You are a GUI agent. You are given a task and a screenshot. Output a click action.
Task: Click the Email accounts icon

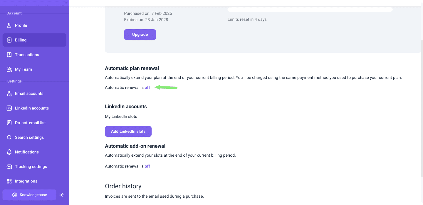click(x=9, y=94)
